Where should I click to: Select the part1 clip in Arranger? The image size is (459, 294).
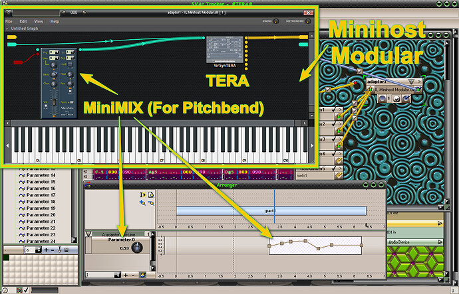coord(271,210)
